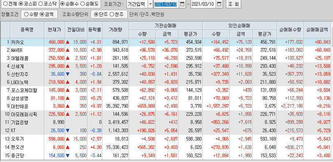Image resolution: width=333 pixels, height=162 pixels.
Task: Select the 팬오션 stock row
Action: click(x=166, y=147)
